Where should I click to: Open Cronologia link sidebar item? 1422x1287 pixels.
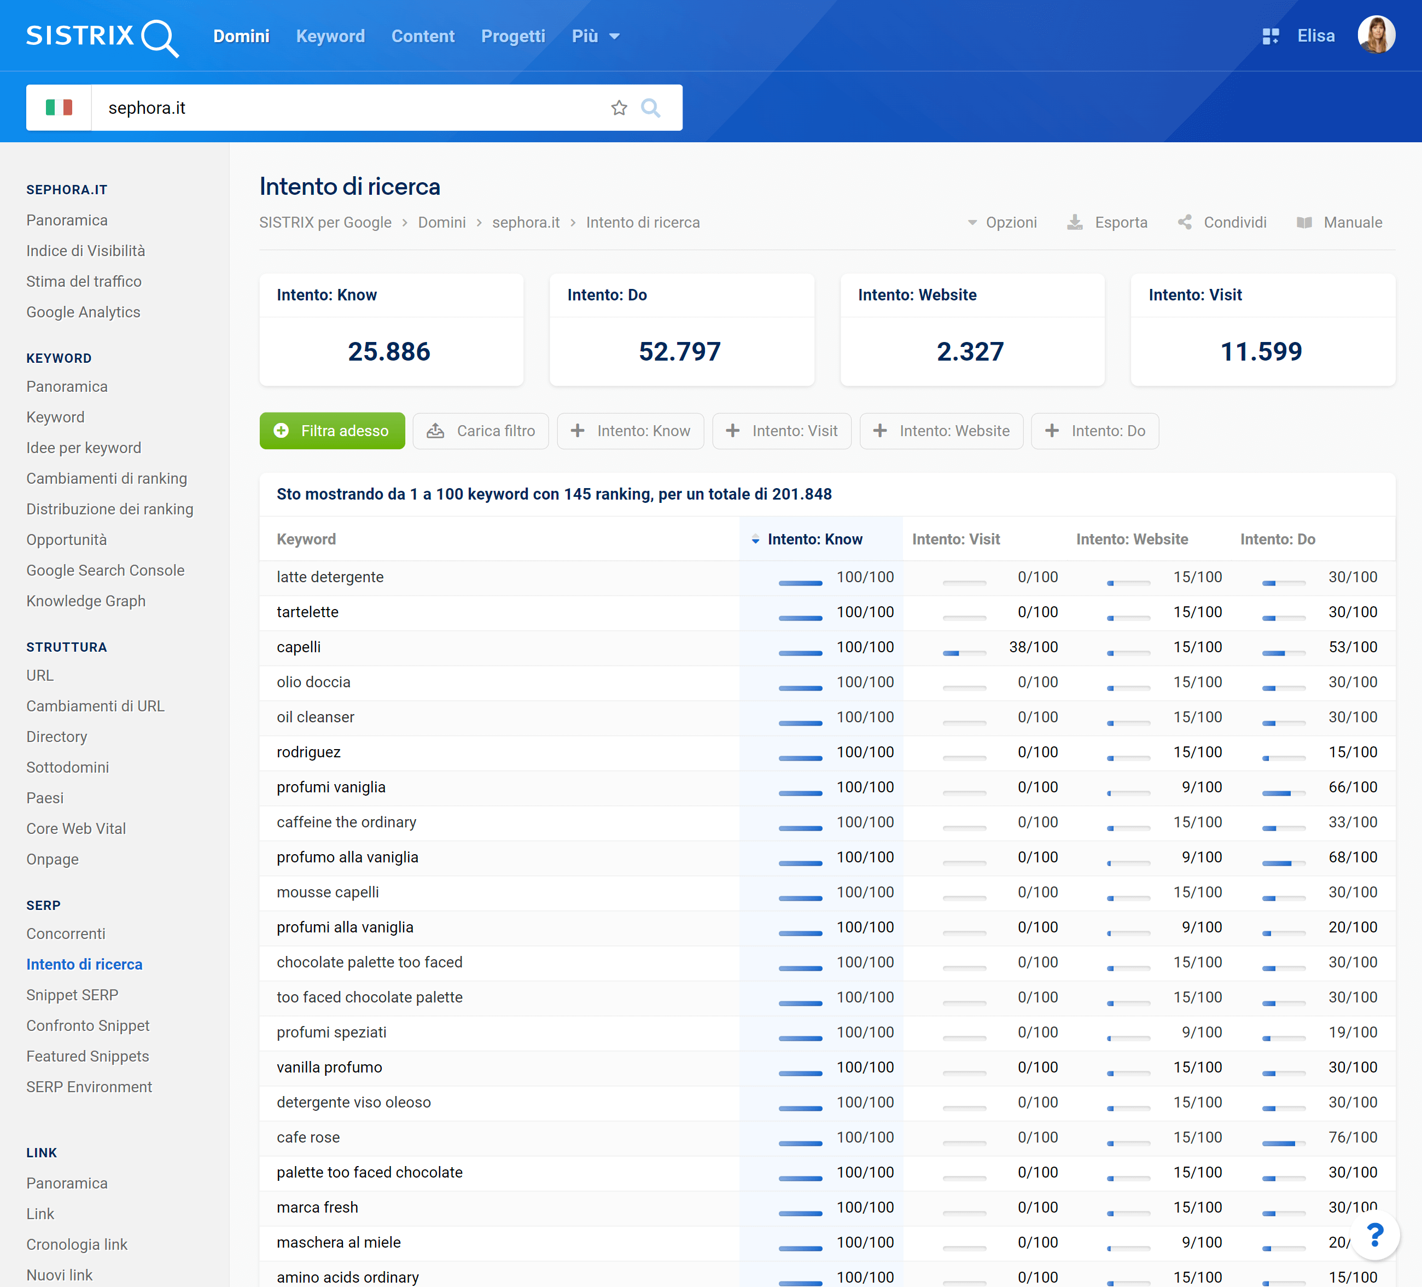[x=77, y=1245]
